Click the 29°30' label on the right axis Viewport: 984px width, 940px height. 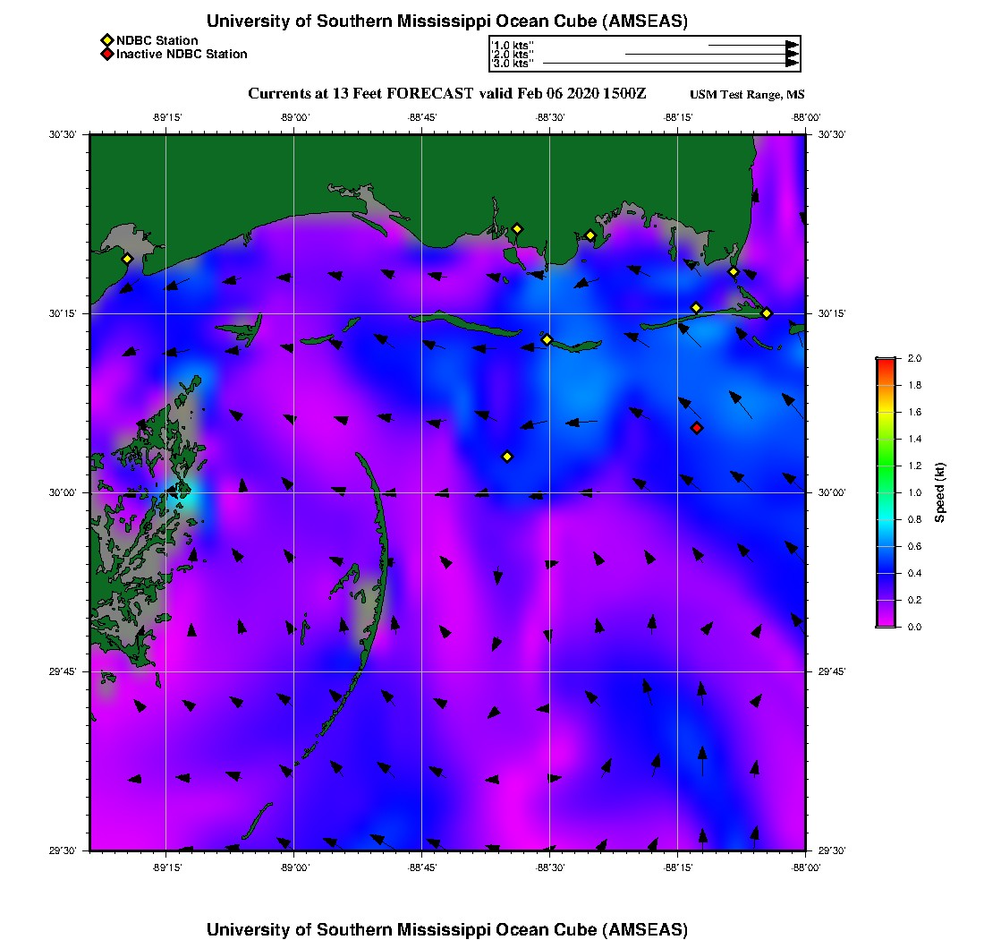coord(832,850)
